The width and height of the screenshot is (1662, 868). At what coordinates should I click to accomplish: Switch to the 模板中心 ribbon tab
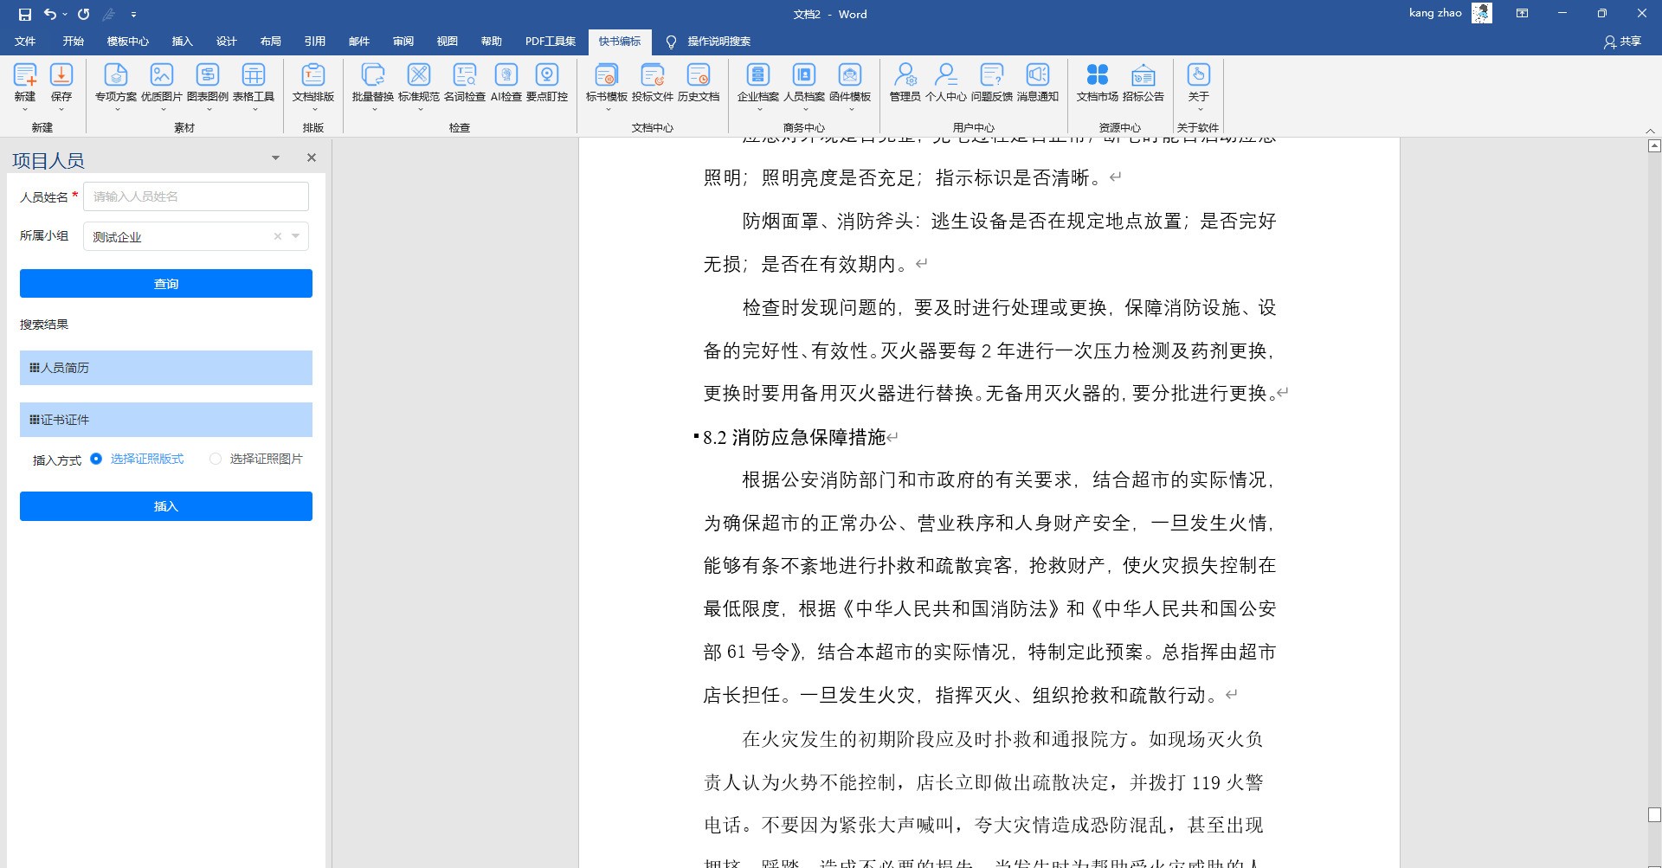[x=127, y=42]
